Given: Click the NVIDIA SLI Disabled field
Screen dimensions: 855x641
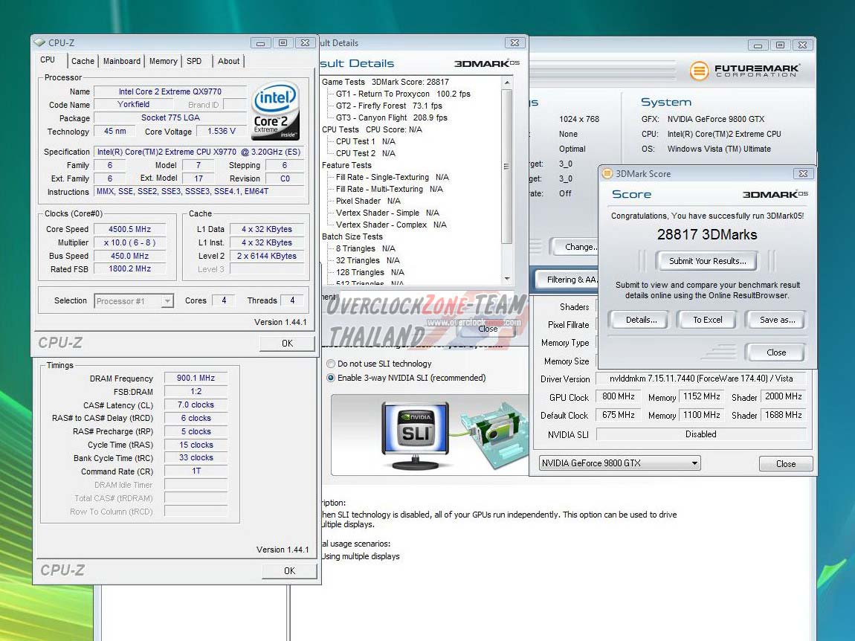Looking at the screenshot, I should [700, 434].
